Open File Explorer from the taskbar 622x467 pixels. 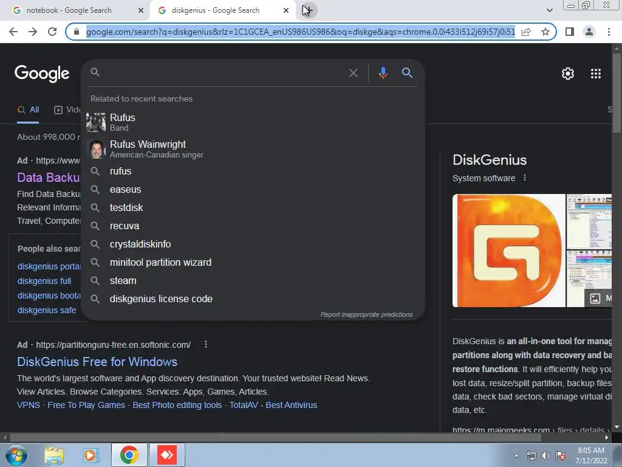coord(54,455)
